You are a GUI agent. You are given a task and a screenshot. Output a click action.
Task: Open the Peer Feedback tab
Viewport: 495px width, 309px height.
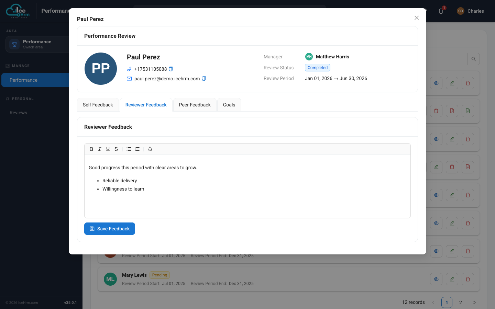pos(195,105)
